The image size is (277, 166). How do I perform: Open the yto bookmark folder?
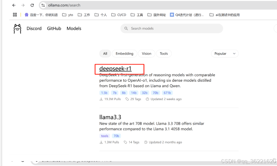(x=68, y=15)
